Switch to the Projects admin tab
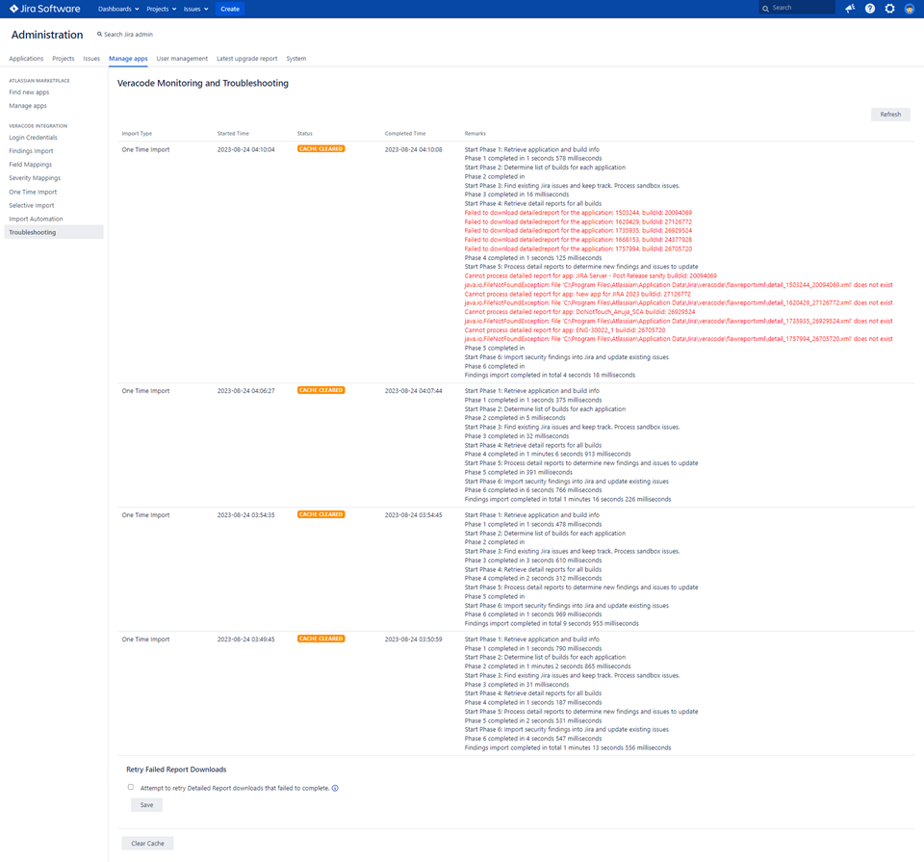The height and width of the screenshot is (862, 924). coord(64,59)
